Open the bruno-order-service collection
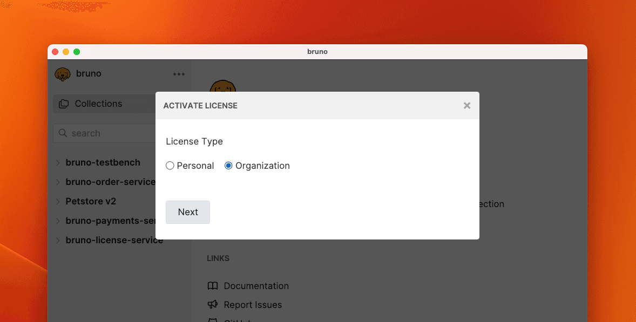Screen dimensions: 636x322 tap(111, 182)
